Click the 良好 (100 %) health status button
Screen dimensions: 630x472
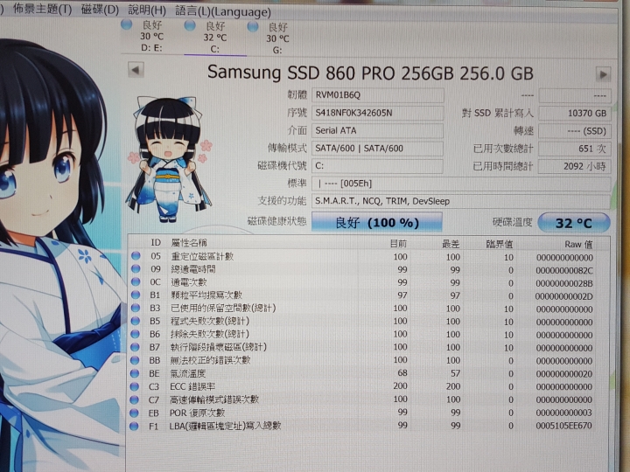(x=377, y=222)
